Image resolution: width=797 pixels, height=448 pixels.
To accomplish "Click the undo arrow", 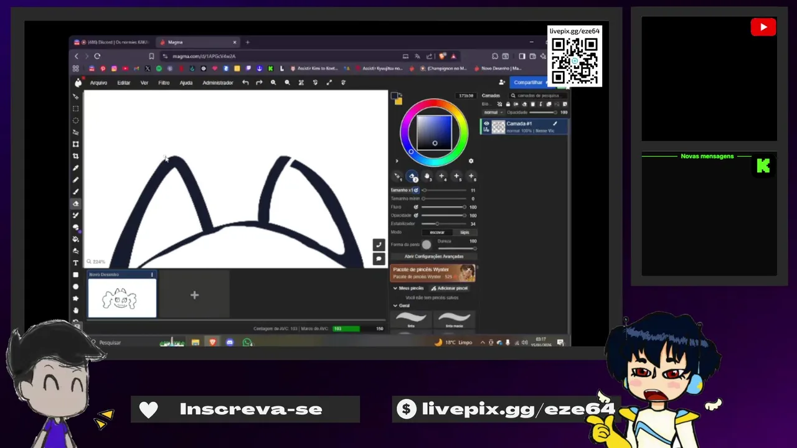I will tap(245, 82).
